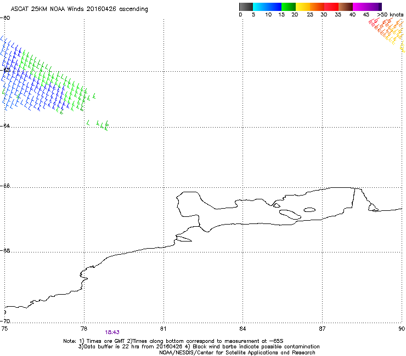This screenshot has height=356, width=406.
Task: Select the yellow 20-25 knots legend segment
Action: point(303,7)
